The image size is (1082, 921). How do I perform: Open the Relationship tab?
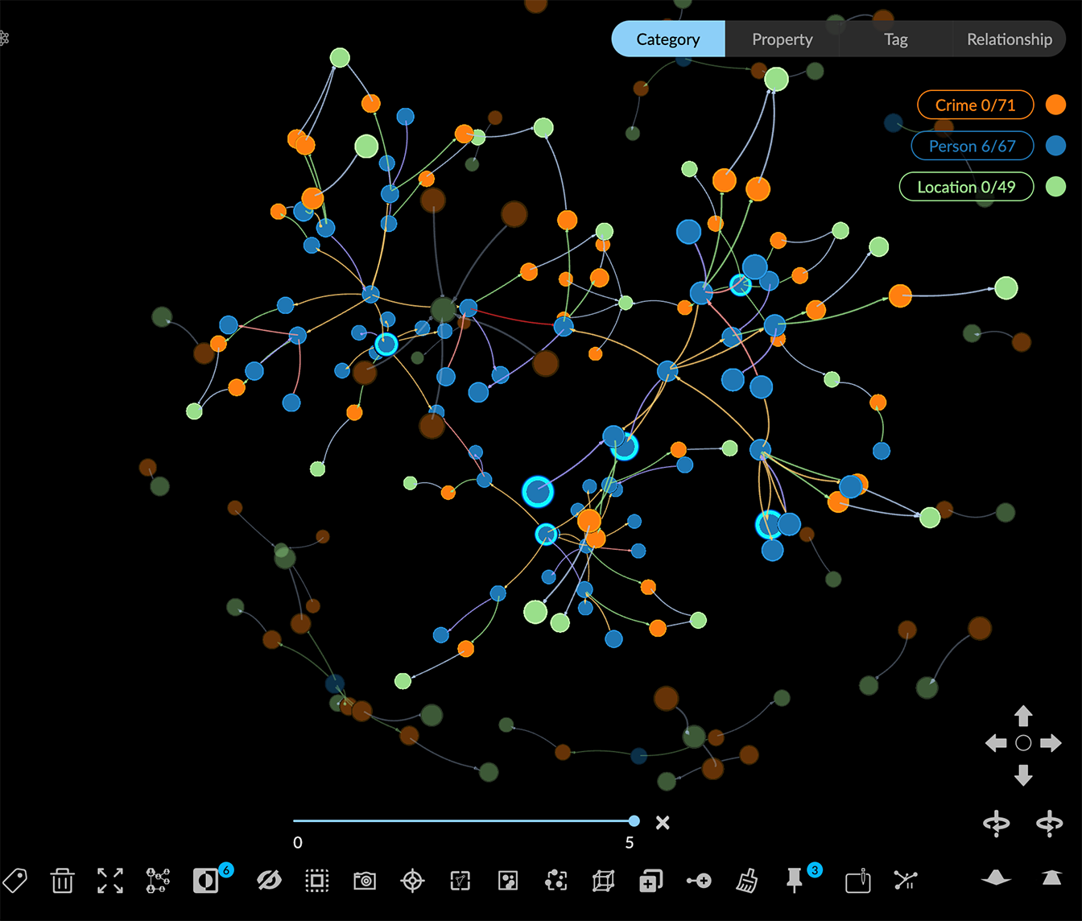pyautogui.click(x=1009, y=39)
